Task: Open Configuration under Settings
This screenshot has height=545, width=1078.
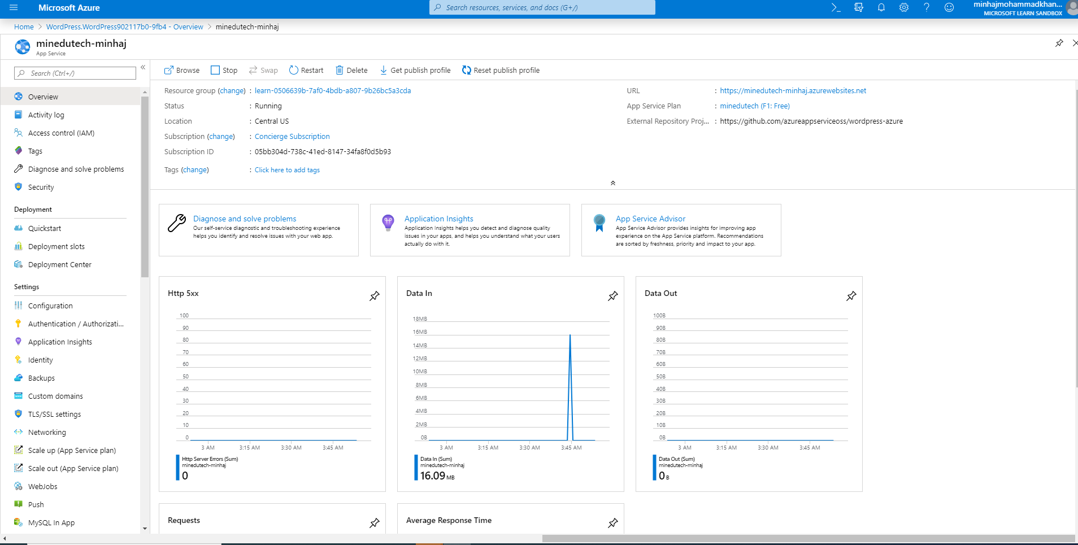Action: 50,306
